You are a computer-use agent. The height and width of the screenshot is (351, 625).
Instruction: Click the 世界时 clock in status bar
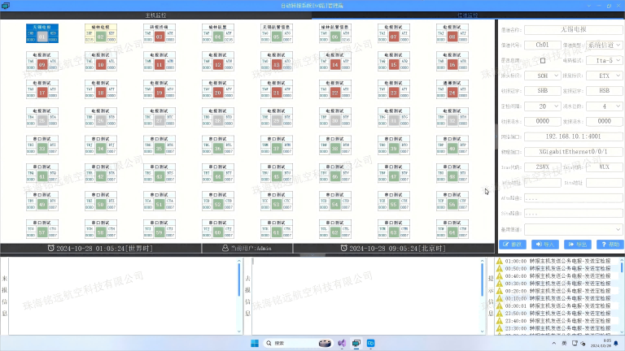tap(100, 249)
